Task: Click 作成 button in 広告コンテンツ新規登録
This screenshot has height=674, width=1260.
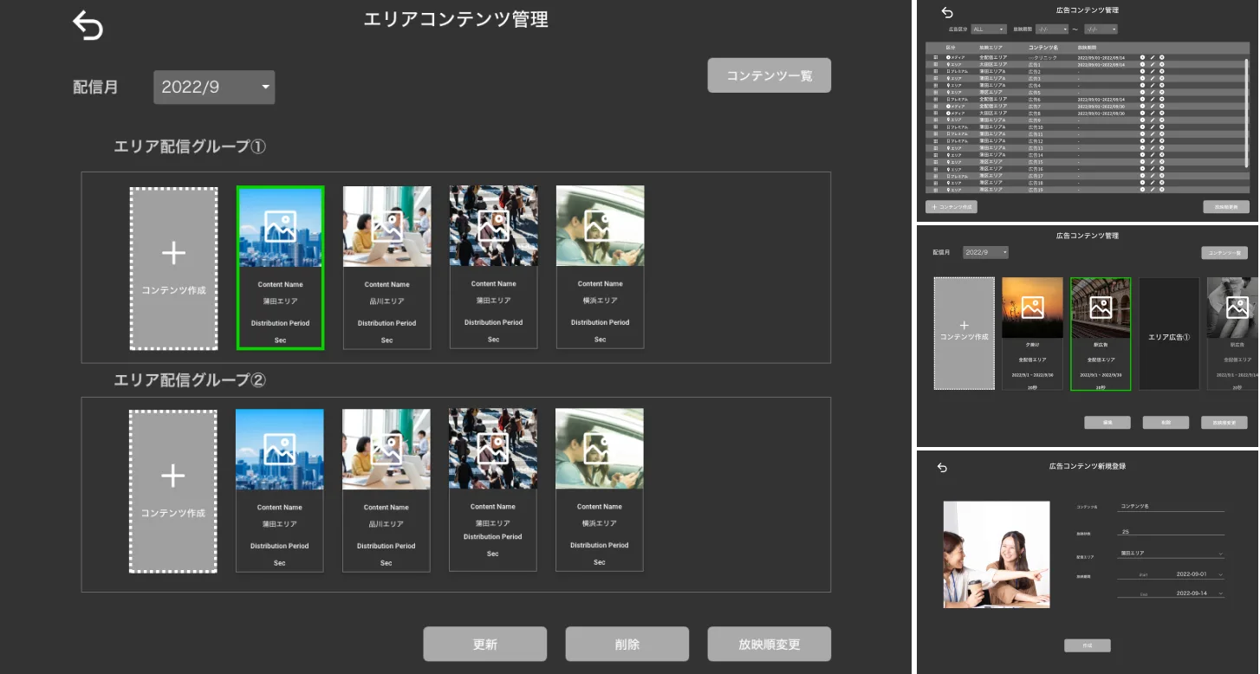Action: click(1088, 645)
